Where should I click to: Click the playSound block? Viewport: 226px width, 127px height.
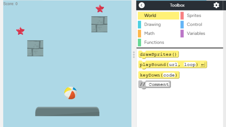coord(153,65)
